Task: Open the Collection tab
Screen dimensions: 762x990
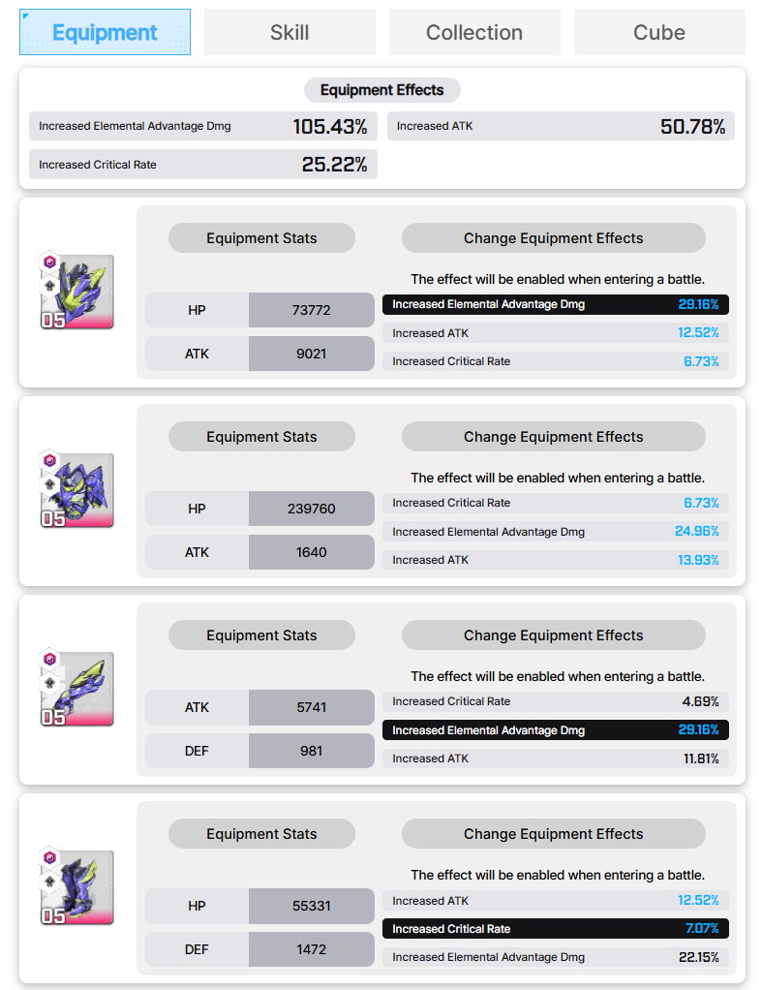Action: [474, 32]
